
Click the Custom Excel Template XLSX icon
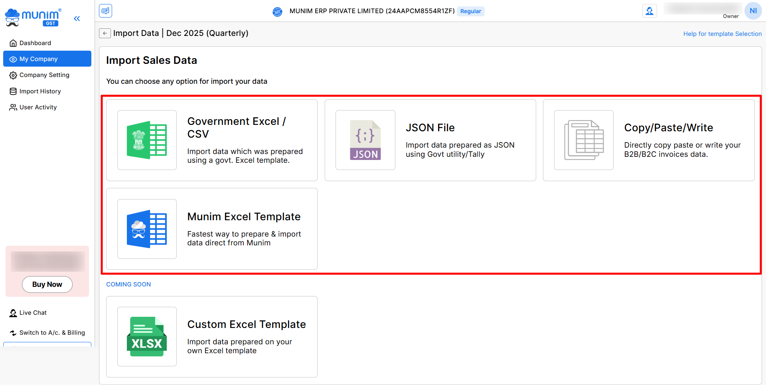pyautogui.click(x=147, y=336)
